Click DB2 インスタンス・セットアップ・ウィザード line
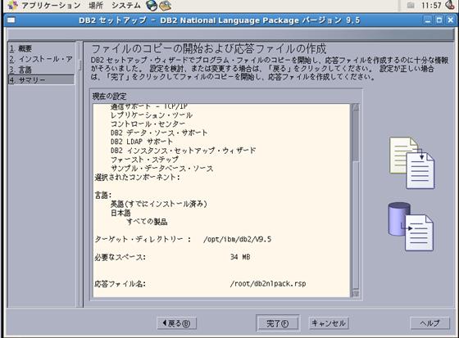The width and height of the screenshot is (459, 338). point(184,151)
